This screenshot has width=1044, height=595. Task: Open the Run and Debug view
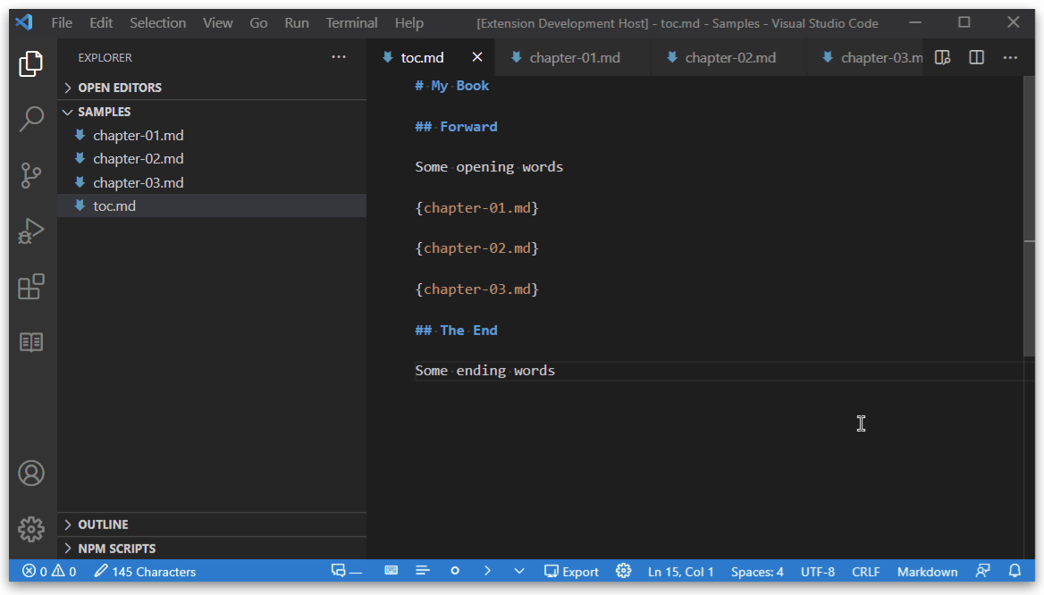click(x=30, y=231)
